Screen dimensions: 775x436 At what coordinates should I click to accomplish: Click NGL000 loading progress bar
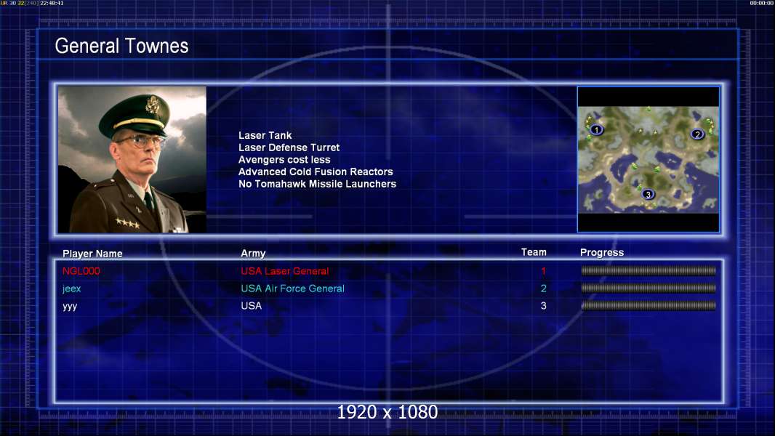pyautogui.click(x=648, y=270)
